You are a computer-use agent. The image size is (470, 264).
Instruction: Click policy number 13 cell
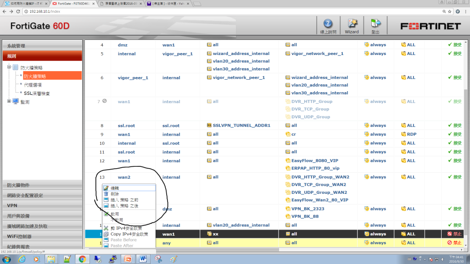pyautogui.click(x=102, y=177)
